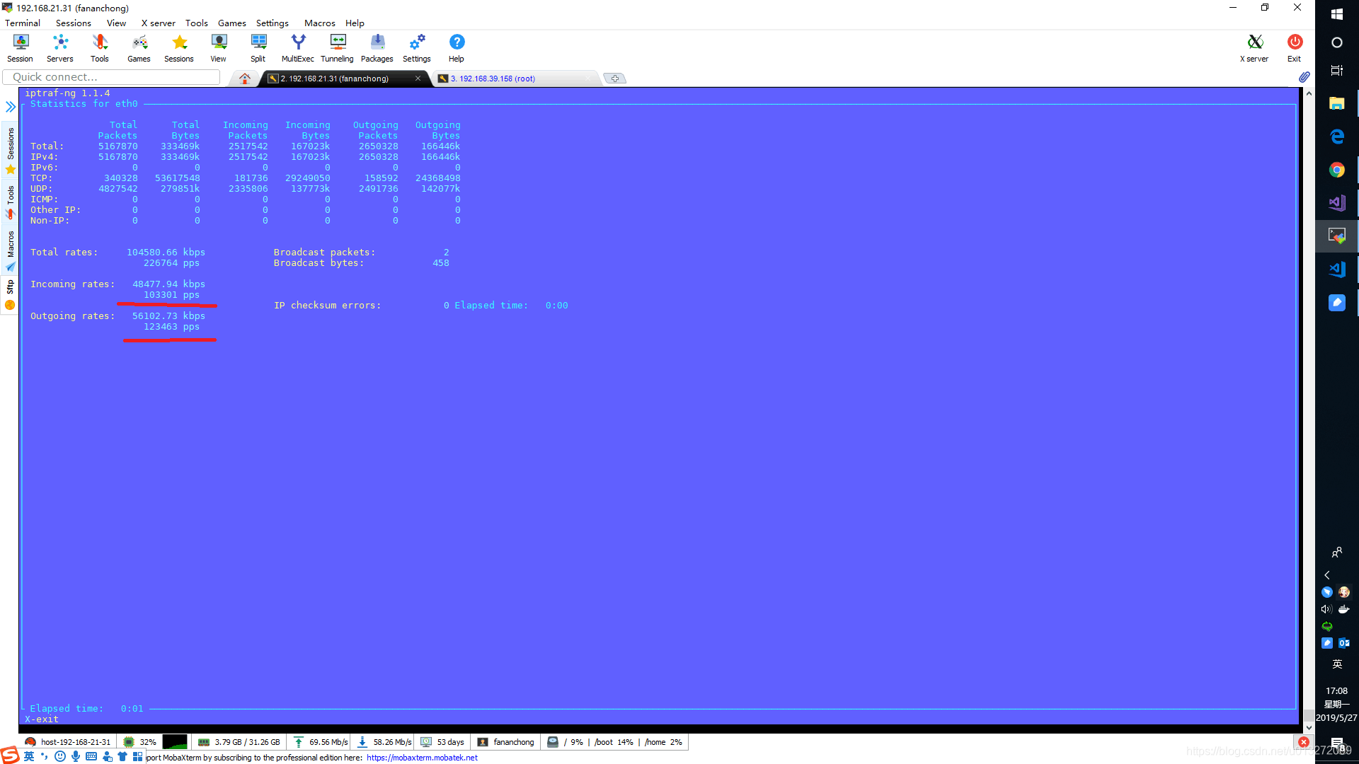Image resolution: width=1359 pixels, height=764 pixels.
Task: Open the Packages manager icon
Action: (x=377, y=48)
